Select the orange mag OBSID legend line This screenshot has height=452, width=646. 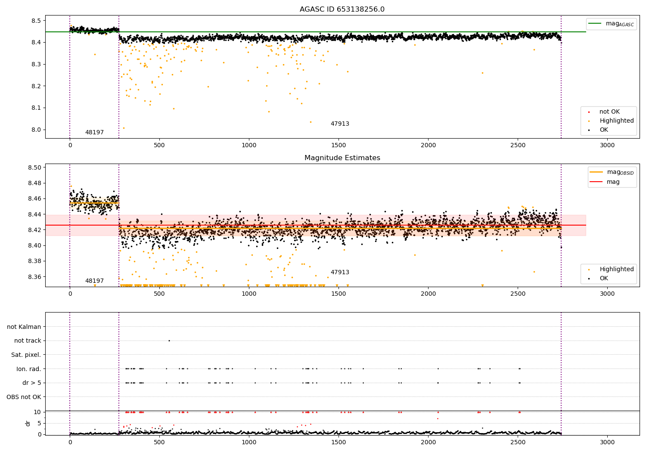pyautogui.click(x=596, y=172)
